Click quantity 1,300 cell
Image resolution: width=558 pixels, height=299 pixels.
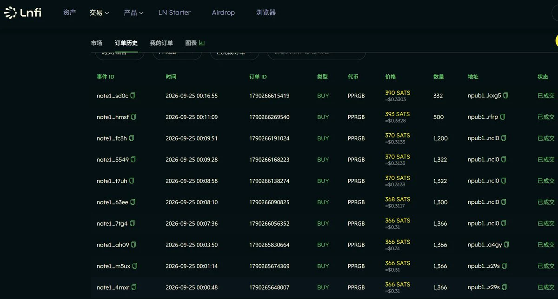(440, 202)
